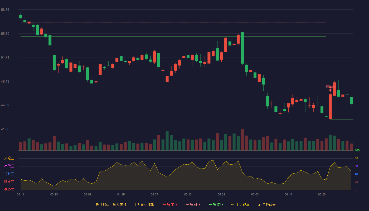Click the 48.18 price axis label
This screenshot has width=369, height=211.
(5, 81)
